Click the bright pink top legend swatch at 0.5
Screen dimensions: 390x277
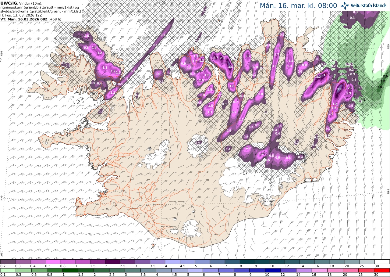coord(53,262)
